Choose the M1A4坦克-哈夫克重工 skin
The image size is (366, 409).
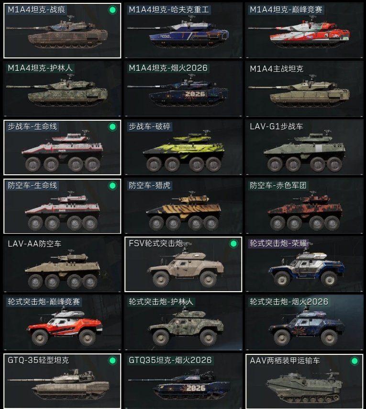pyautogui.click(x=183, y=31)
